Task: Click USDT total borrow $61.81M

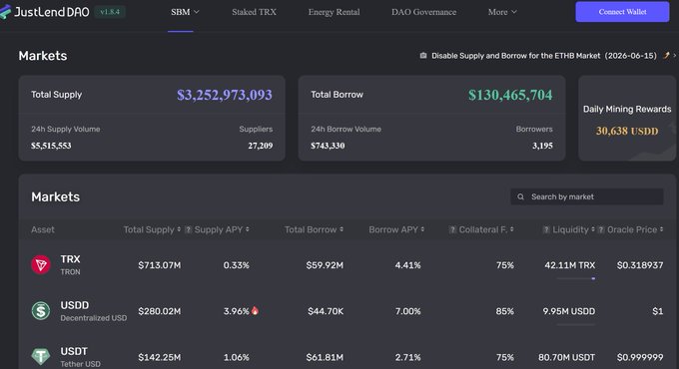Action: [x=325, y=357]
